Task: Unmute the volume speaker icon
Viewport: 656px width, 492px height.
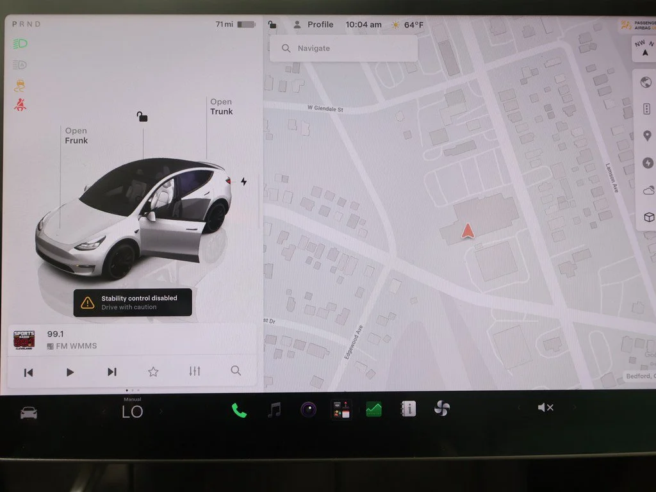Action: coord(546,407)
